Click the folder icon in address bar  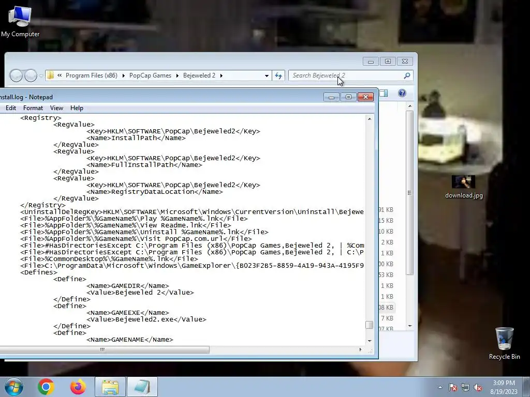click(50, 75)
